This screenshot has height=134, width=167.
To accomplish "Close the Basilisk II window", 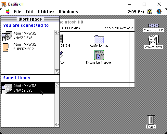I will [x=159, y=4].
